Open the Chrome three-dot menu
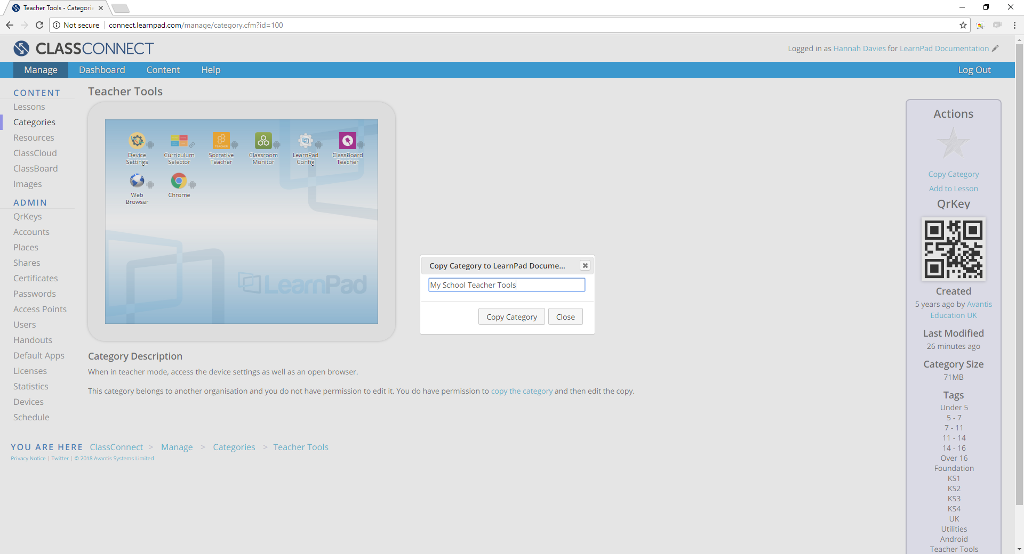 [1014, 25]
